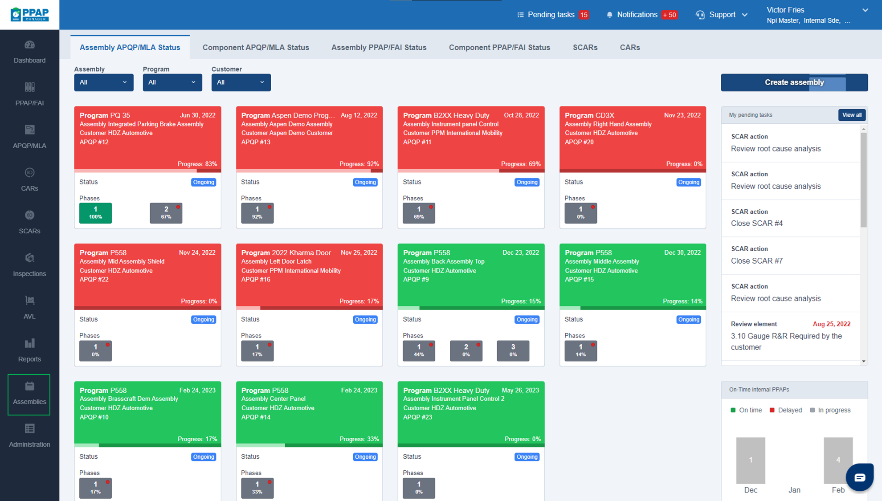This screenshot has width=882, height=501.
Task: Switch to SCARs tab
Action: coord(584,47)
